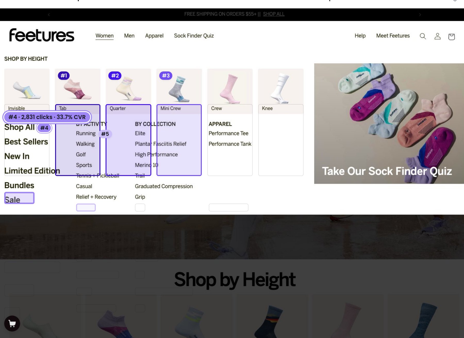The image size is (464, 338).
Task: Go to previous announcement banner slide
Action: pyautogui.click(x=49, y=15)
